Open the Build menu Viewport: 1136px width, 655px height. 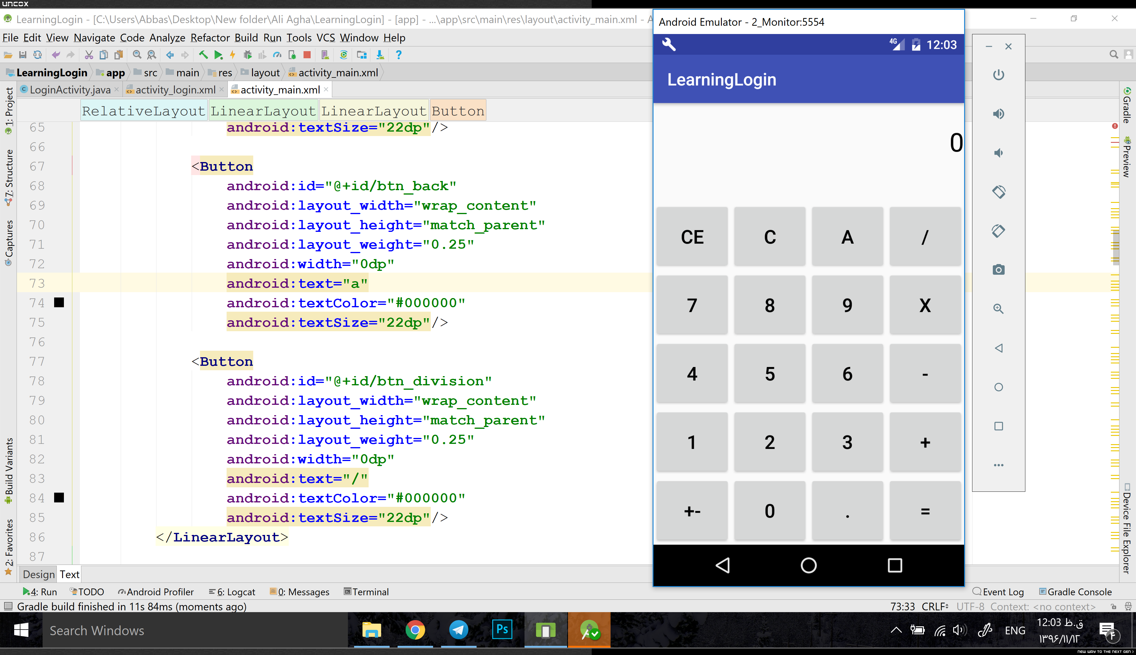coord(246,38)
